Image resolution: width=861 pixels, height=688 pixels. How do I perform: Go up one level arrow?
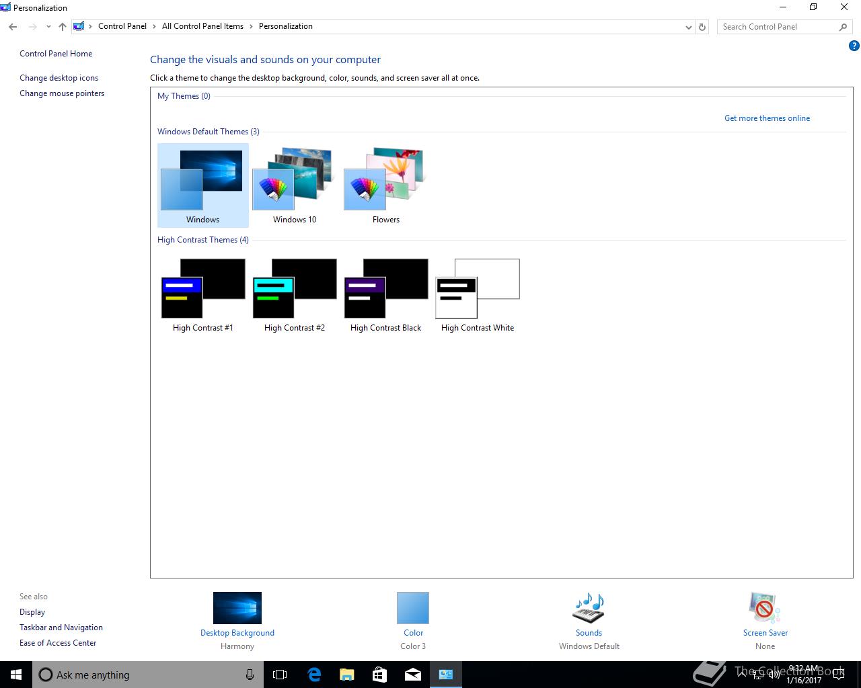coord(62,27)
